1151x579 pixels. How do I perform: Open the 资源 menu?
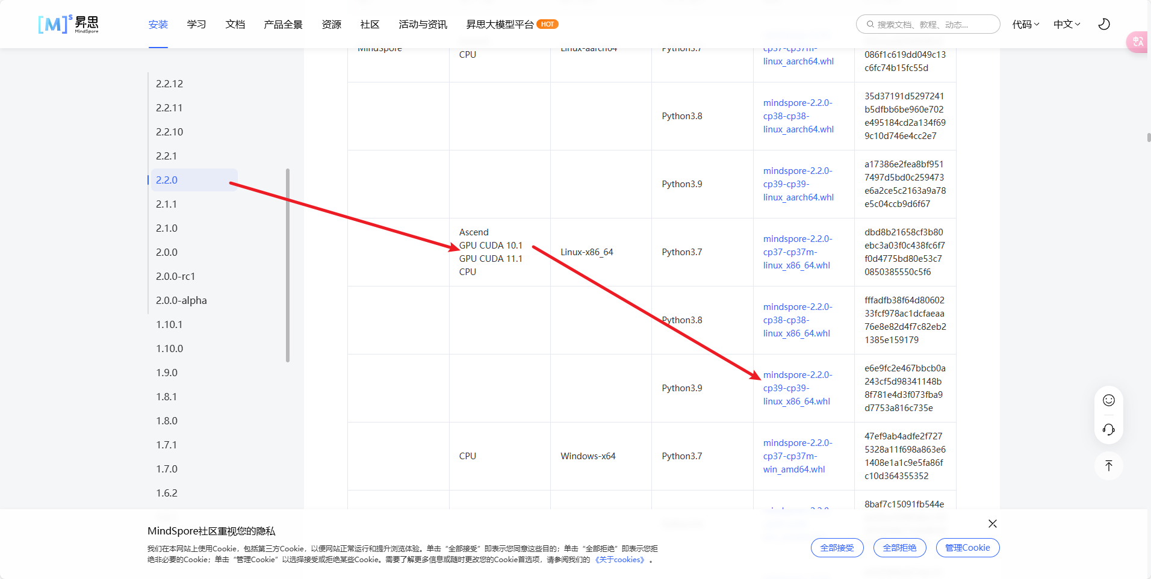332,25
